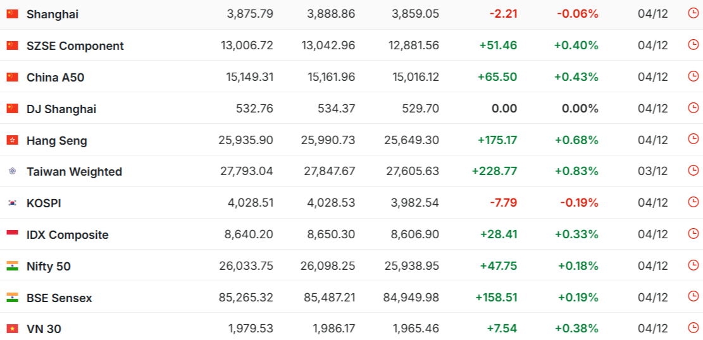
Task: Click the Hong Kong flag beside Hang Seng
Action: pos(12,140)
